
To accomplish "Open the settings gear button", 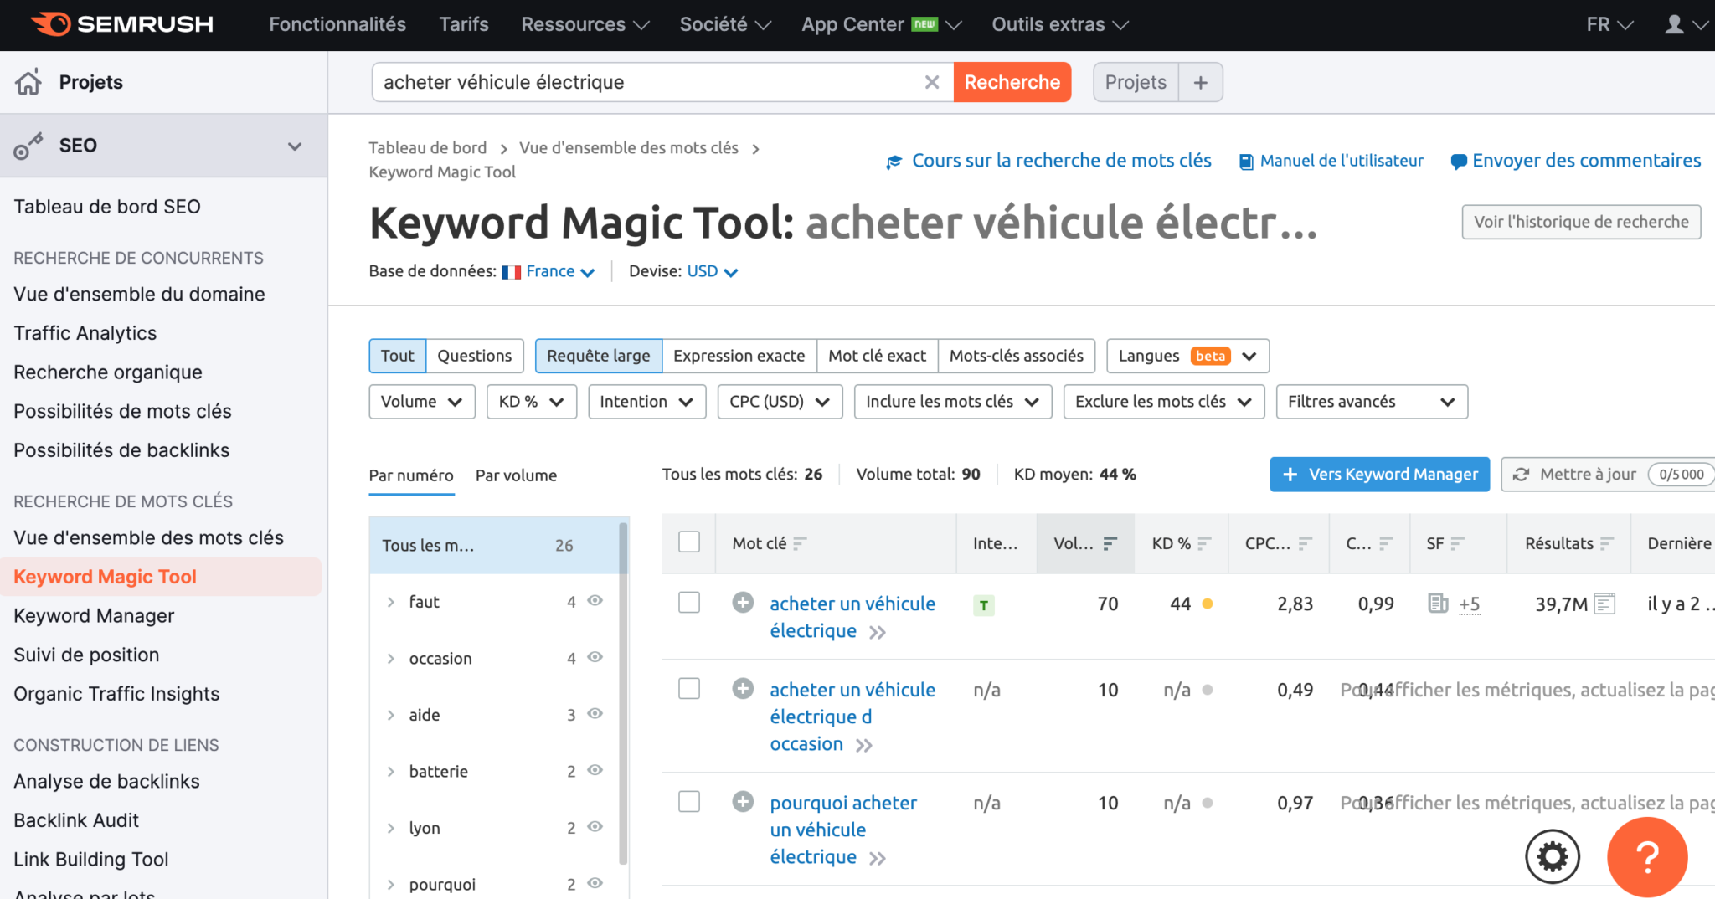I will [1553, 857].
